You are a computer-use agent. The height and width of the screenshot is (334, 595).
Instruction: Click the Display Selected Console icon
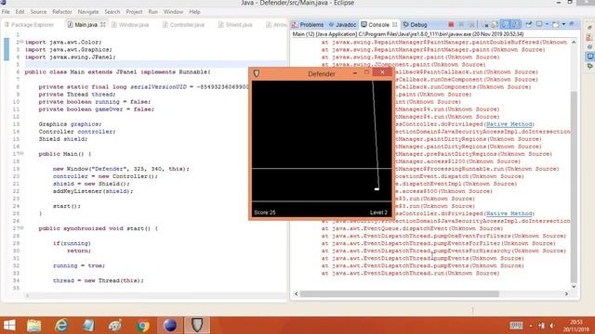(539, 24)
